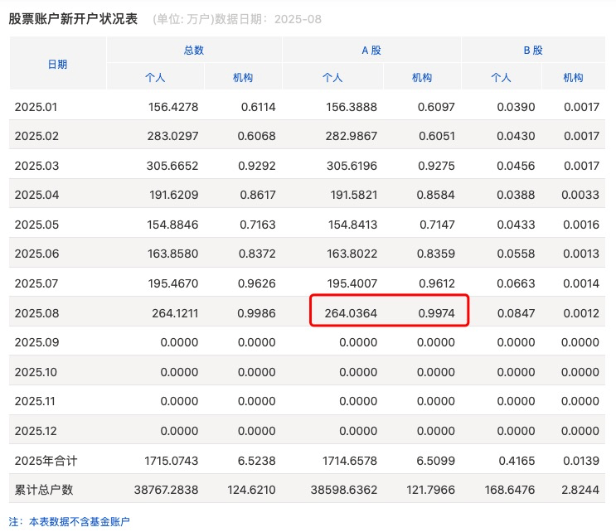Click the value 0.8359
The image size is (616, 532).
pos(436,254)
